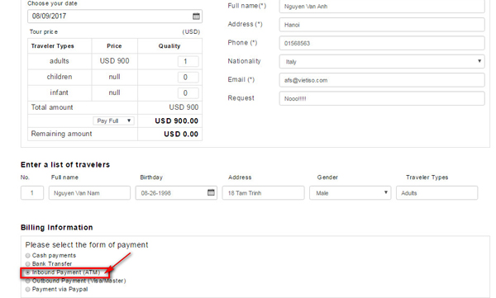Focus the Full name field with Nguyen Van Anh
The width and height of the screenshot is (496, 298).
pos(382,7)
